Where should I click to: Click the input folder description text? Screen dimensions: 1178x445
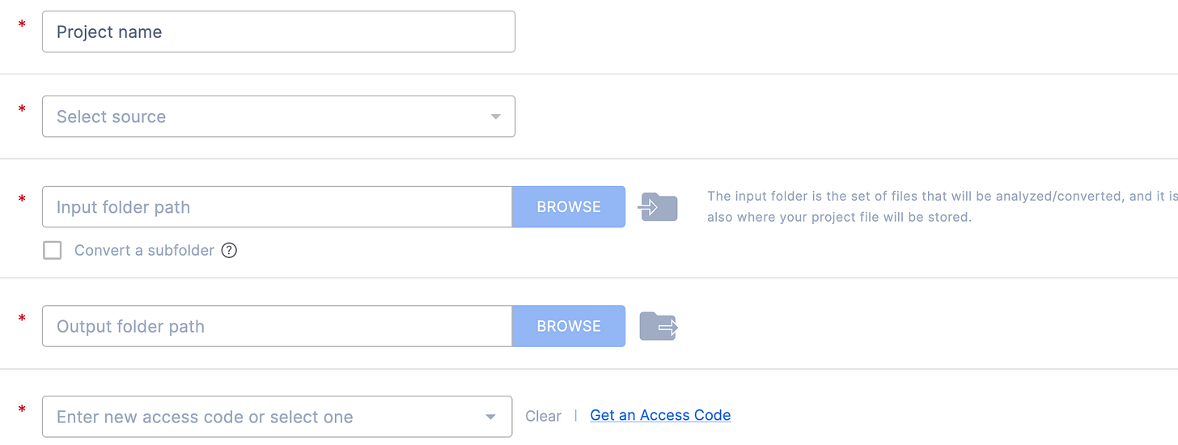click(942, 206)
